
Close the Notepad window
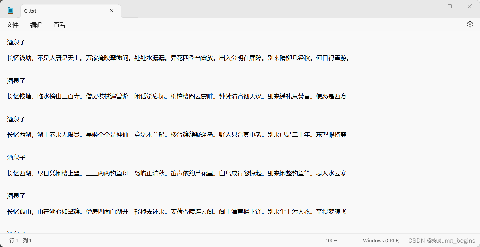point(469,6)
